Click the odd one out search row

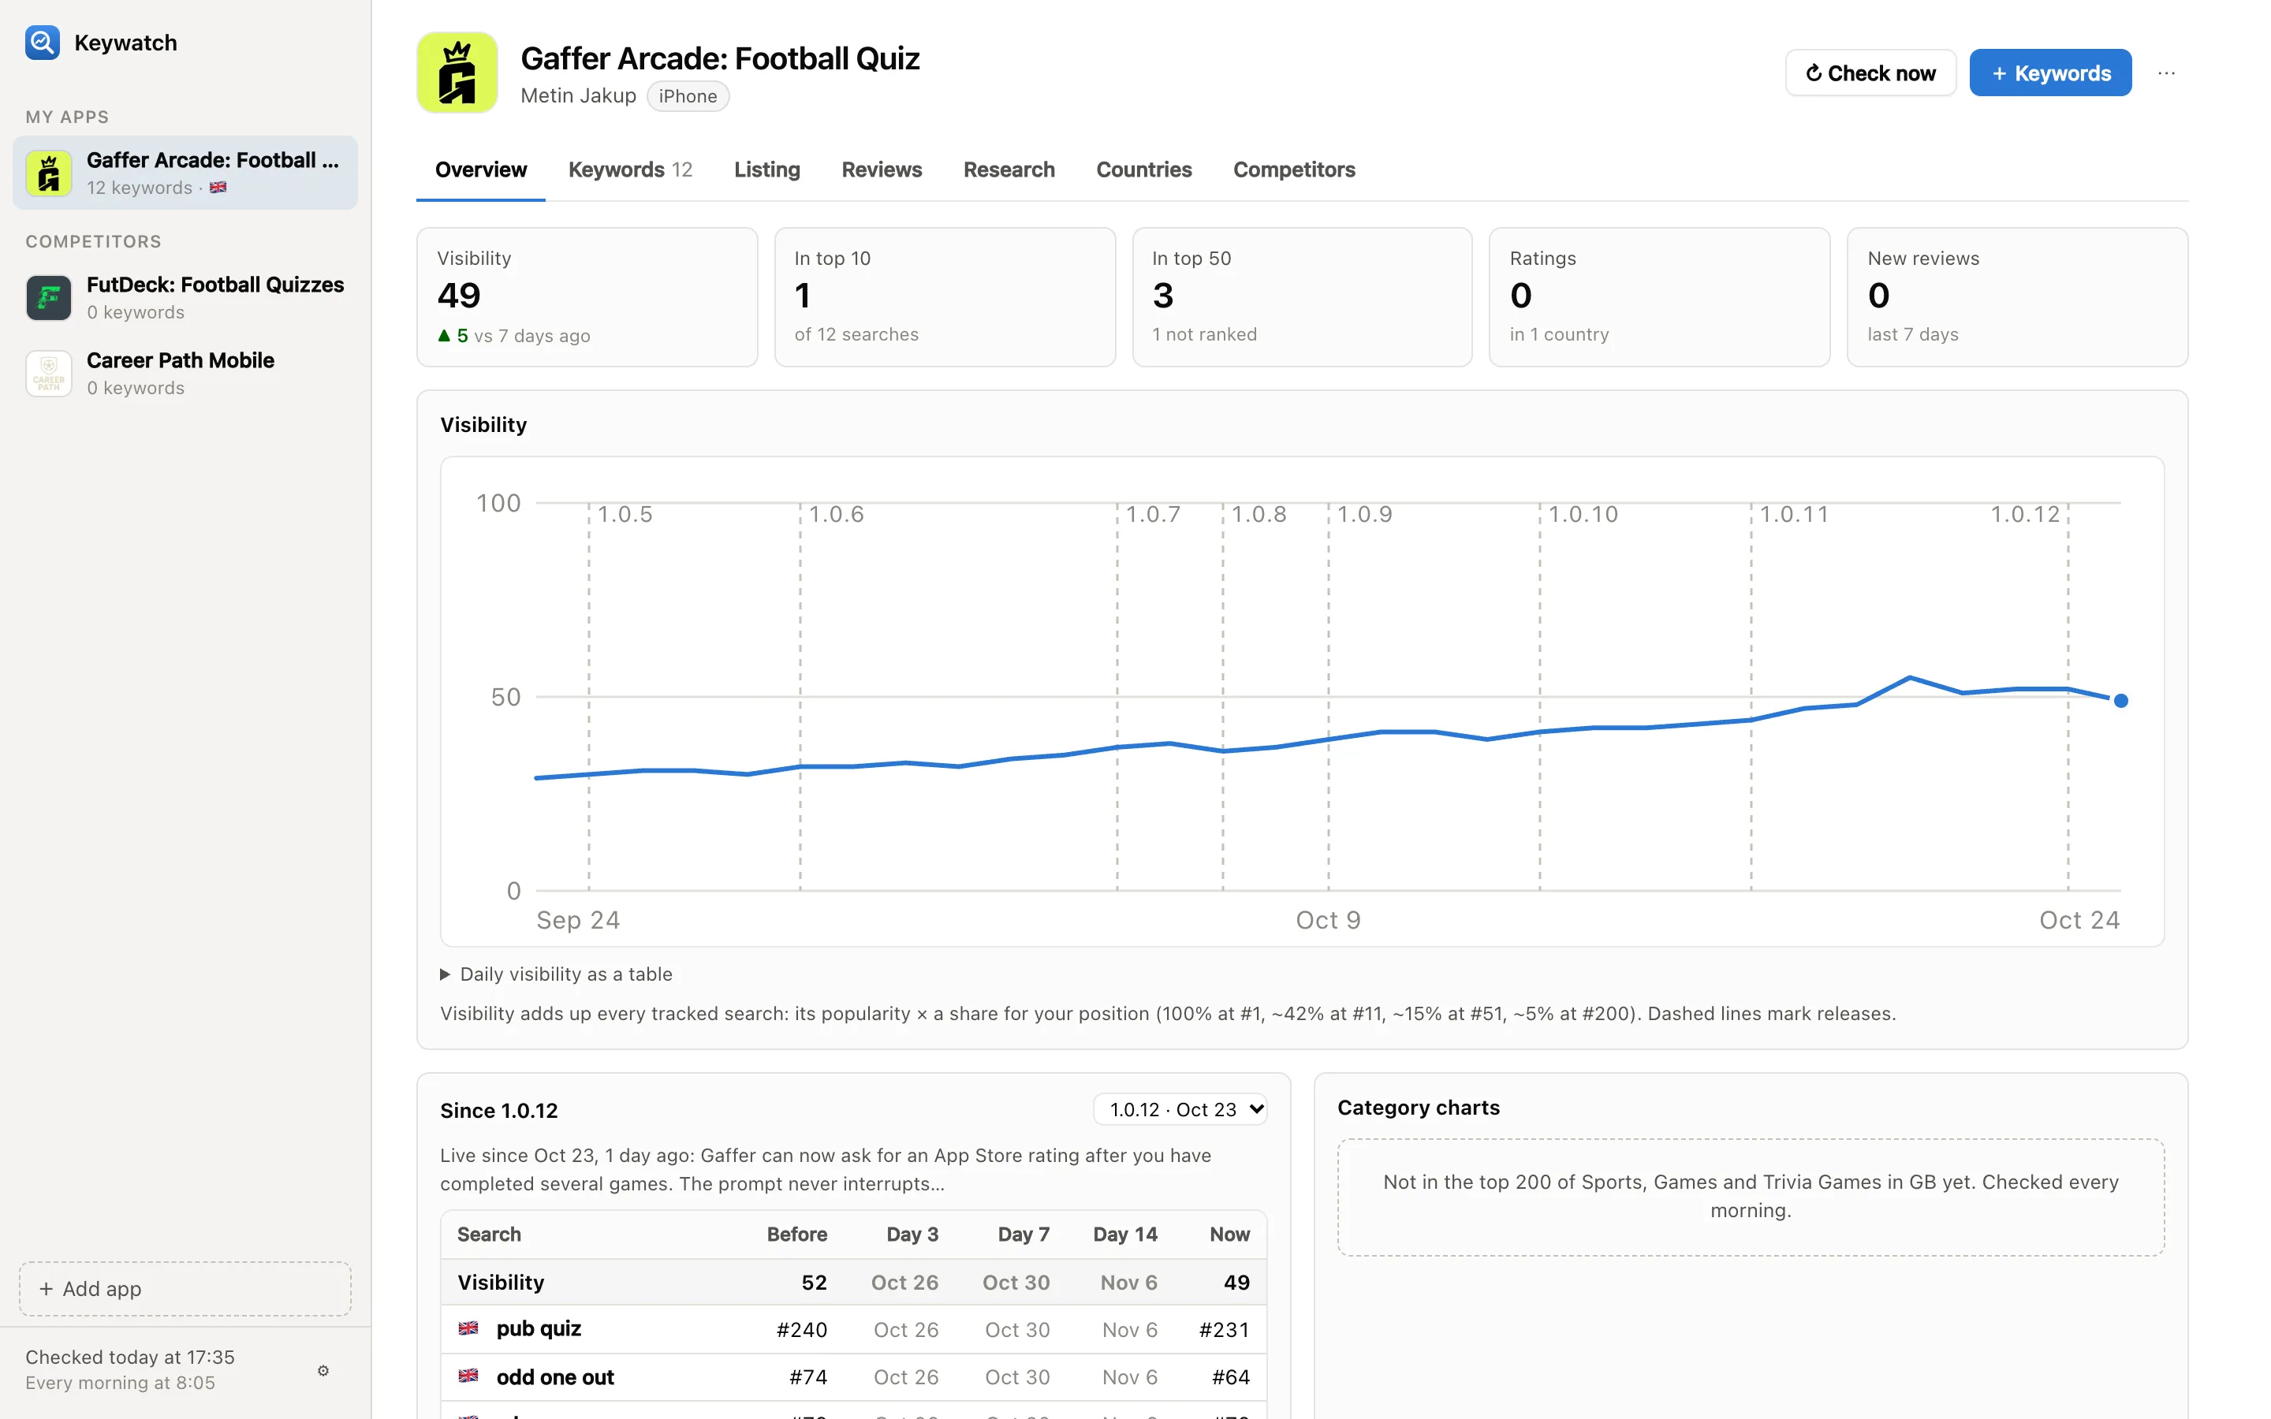pyautogui.click(x=853, y=1376)
